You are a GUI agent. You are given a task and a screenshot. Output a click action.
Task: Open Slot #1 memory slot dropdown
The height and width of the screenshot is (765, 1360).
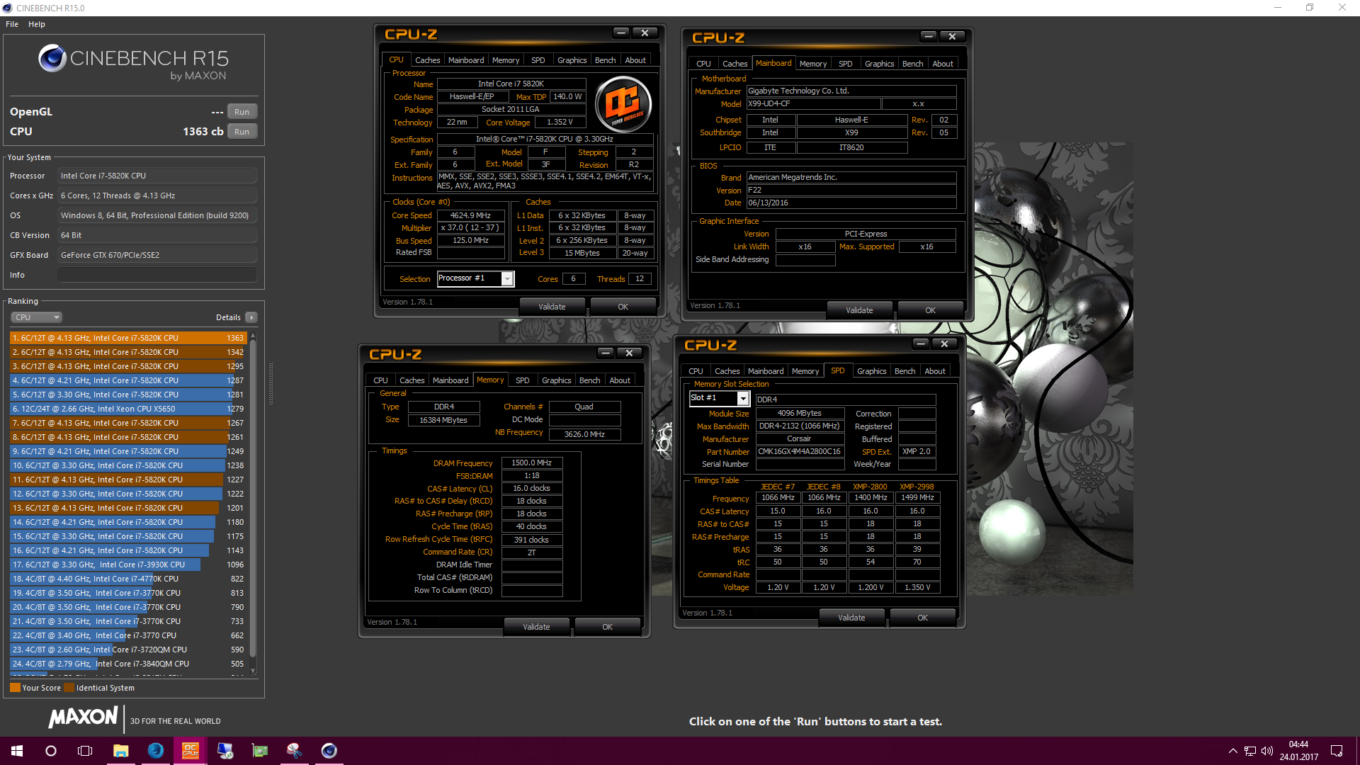[x=743, y=399]
